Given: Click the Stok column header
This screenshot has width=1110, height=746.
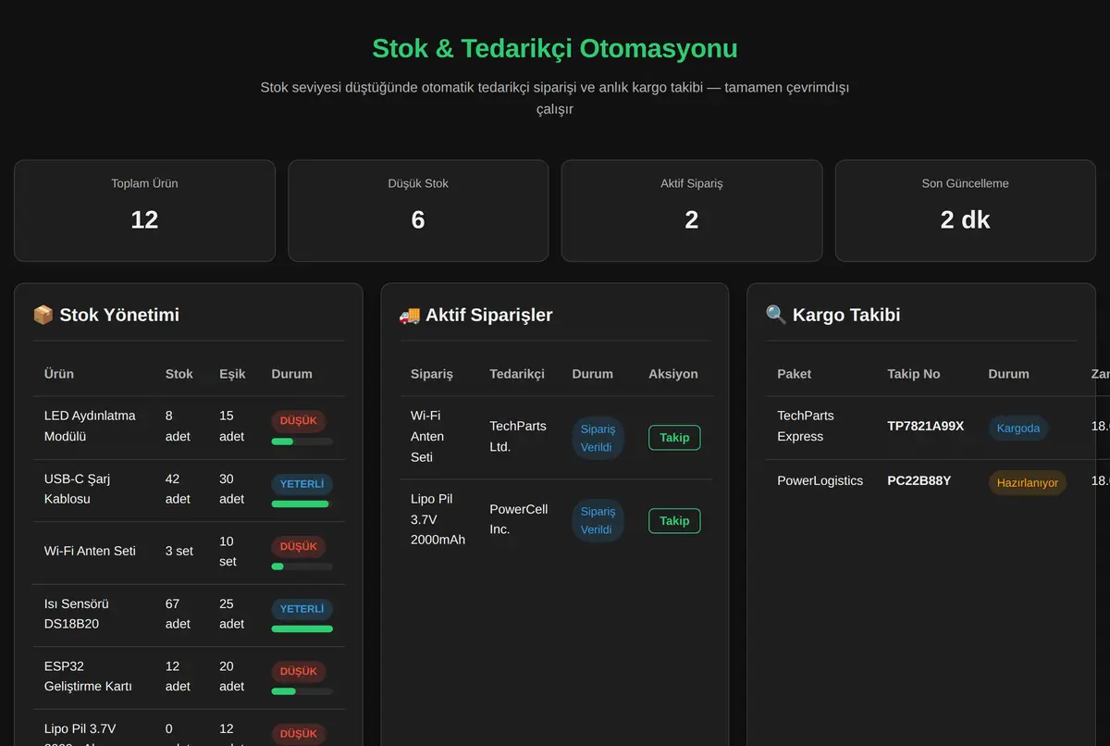Looking at the screenshot, I should [179, 374].
